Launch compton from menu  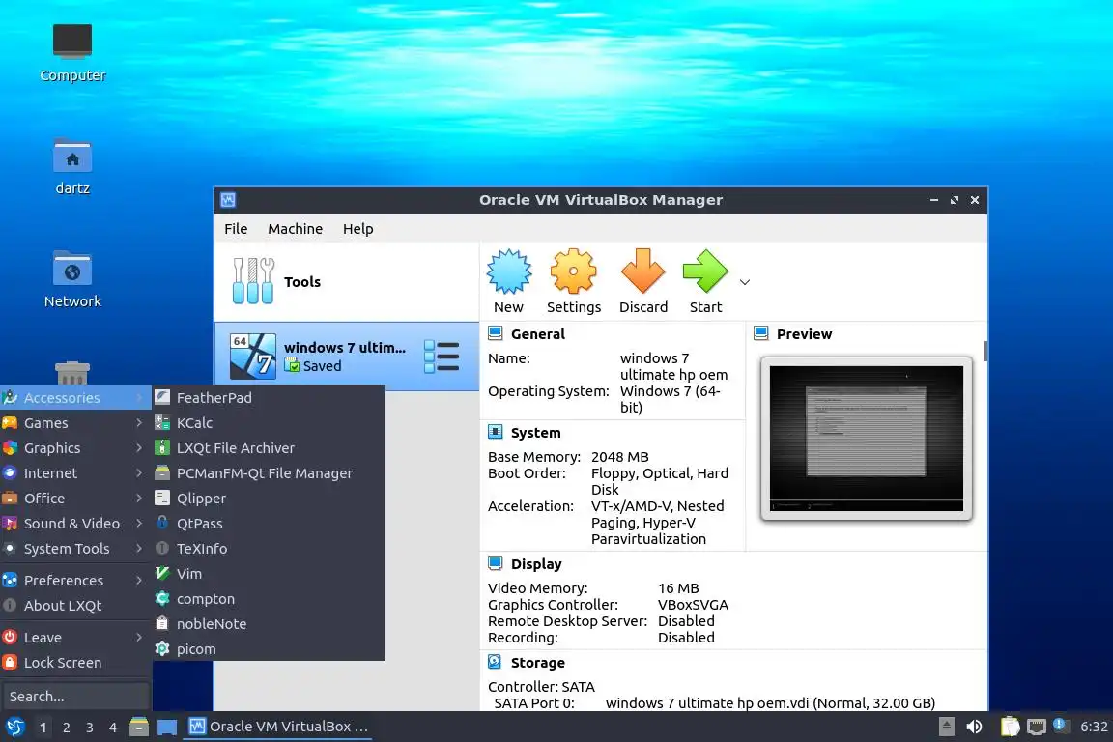[269, 599]
